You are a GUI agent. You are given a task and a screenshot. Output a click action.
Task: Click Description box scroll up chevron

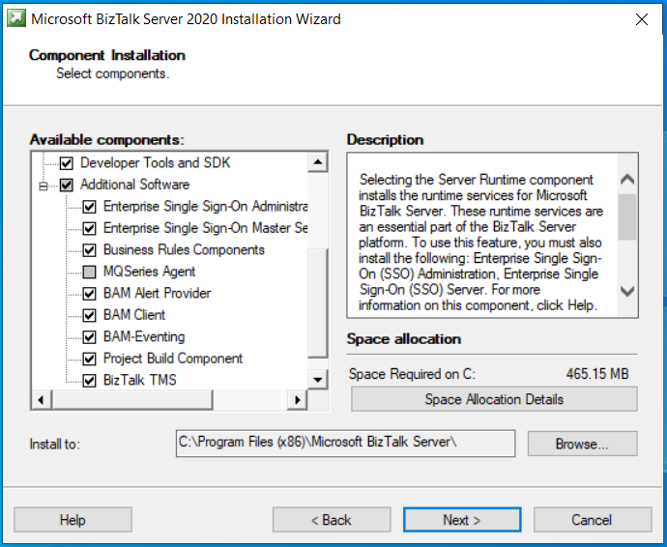pyautogui.click(x=627, y=179)
